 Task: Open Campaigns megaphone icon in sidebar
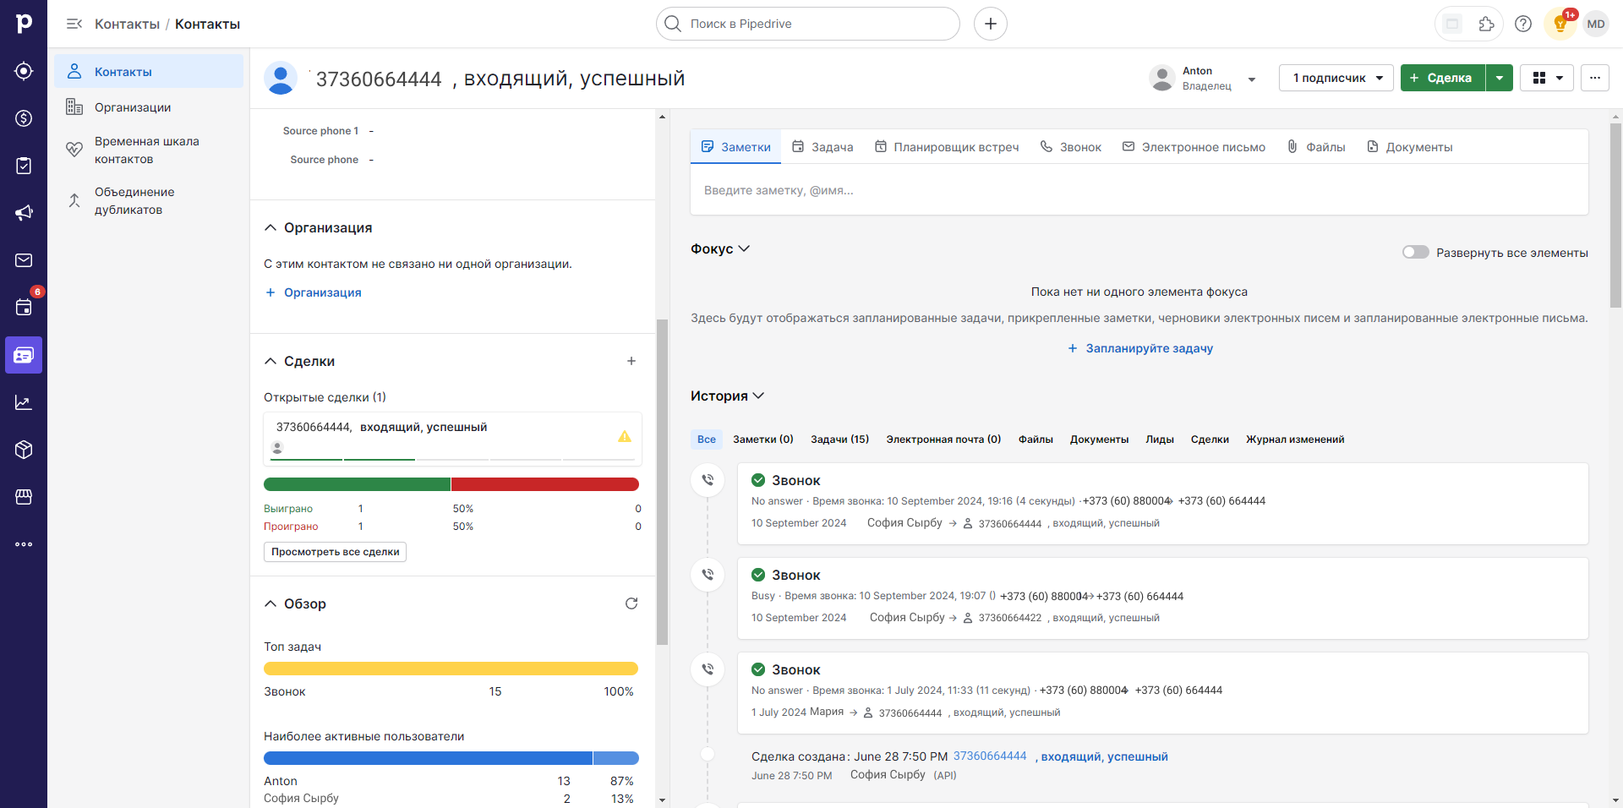(x=24, y=213)
